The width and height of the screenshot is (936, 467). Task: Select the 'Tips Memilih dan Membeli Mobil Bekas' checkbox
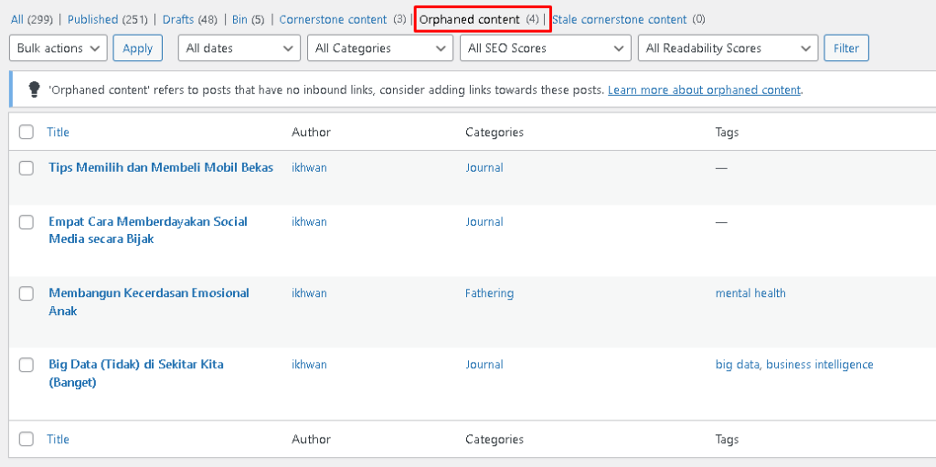coord(27,168)
